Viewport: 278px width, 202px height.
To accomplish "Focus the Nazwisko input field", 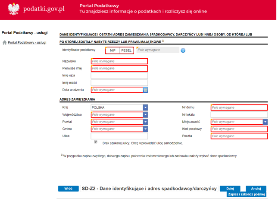I will pos(119,61).
